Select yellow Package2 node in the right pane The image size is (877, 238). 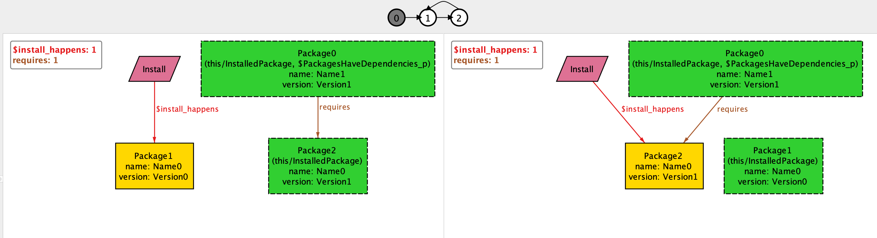tap(664, 166)
